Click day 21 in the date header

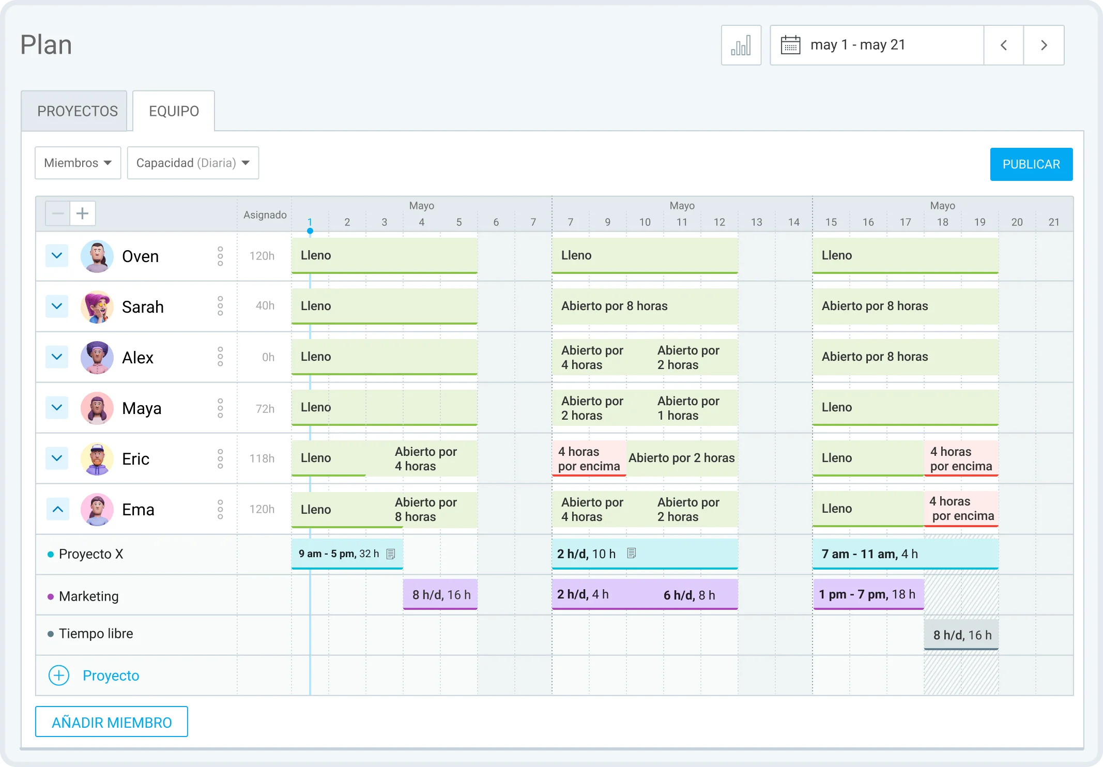click(x=1054, y=222)
